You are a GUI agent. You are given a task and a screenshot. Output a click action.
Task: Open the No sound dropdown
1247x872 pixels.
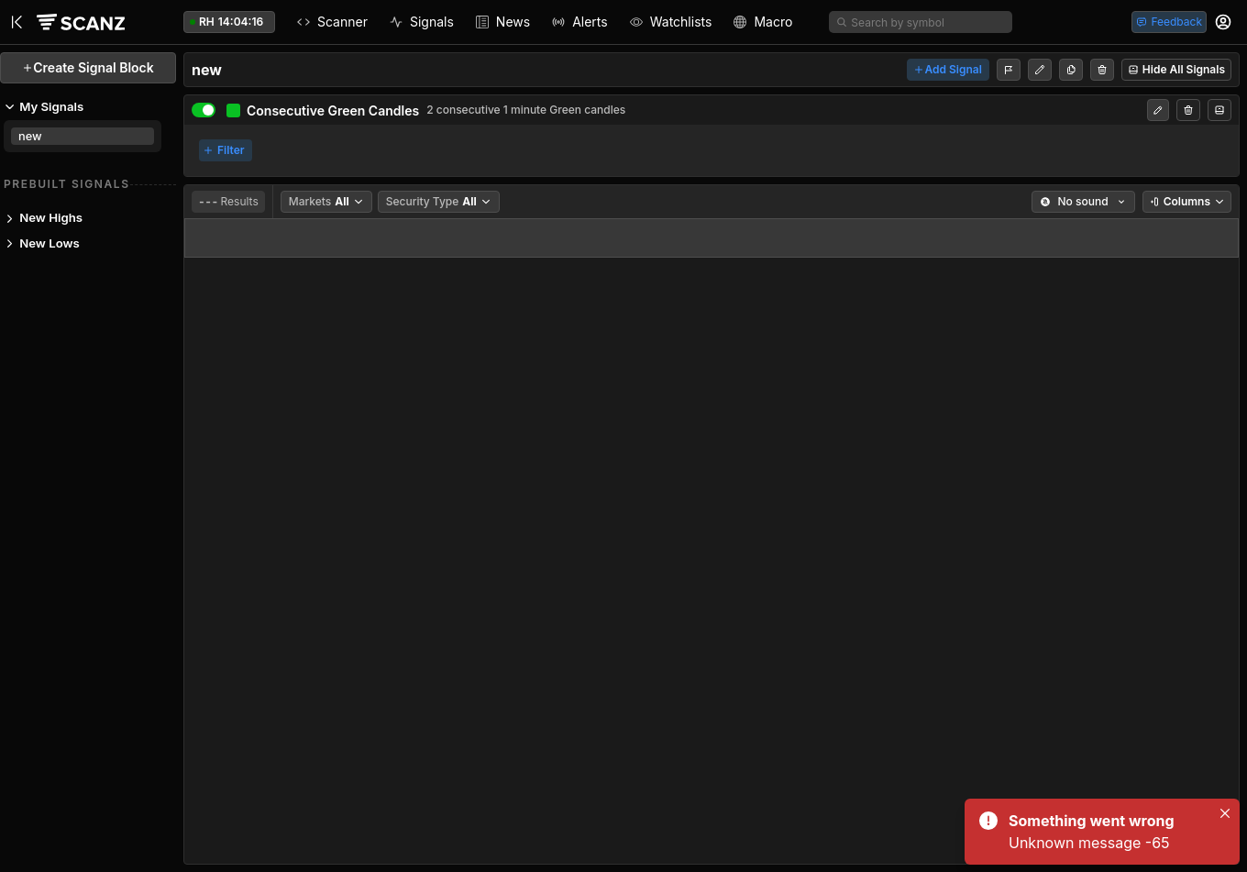pyautogui.click(x=1083, y=202)
